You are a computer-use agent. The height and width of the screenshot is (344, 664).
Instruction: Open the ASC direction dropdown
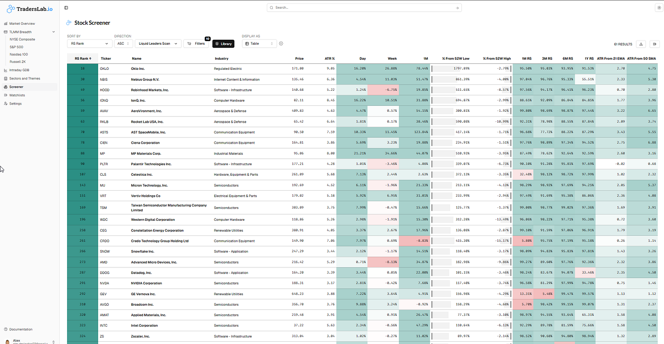coord(124,44)
